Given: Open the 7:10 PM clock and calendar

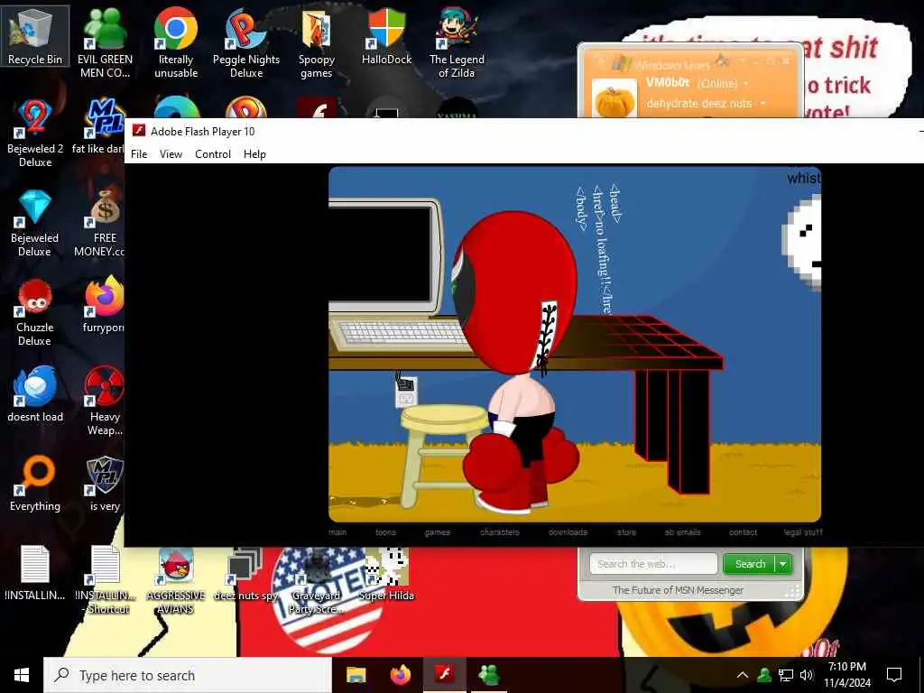Looking at the screenshot, I should [846, 675].
